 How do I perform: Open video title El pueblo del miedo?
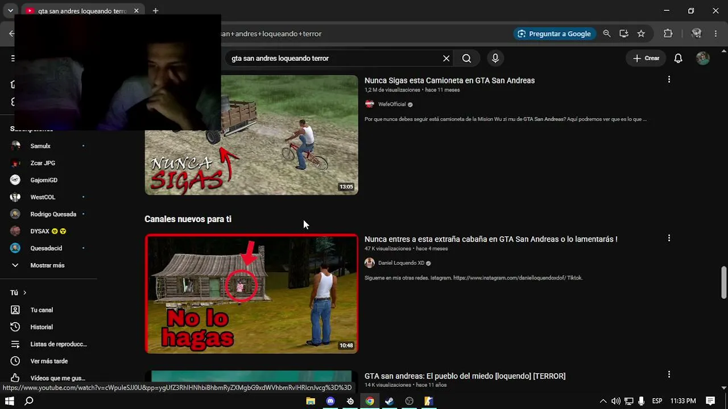point(465,376)
